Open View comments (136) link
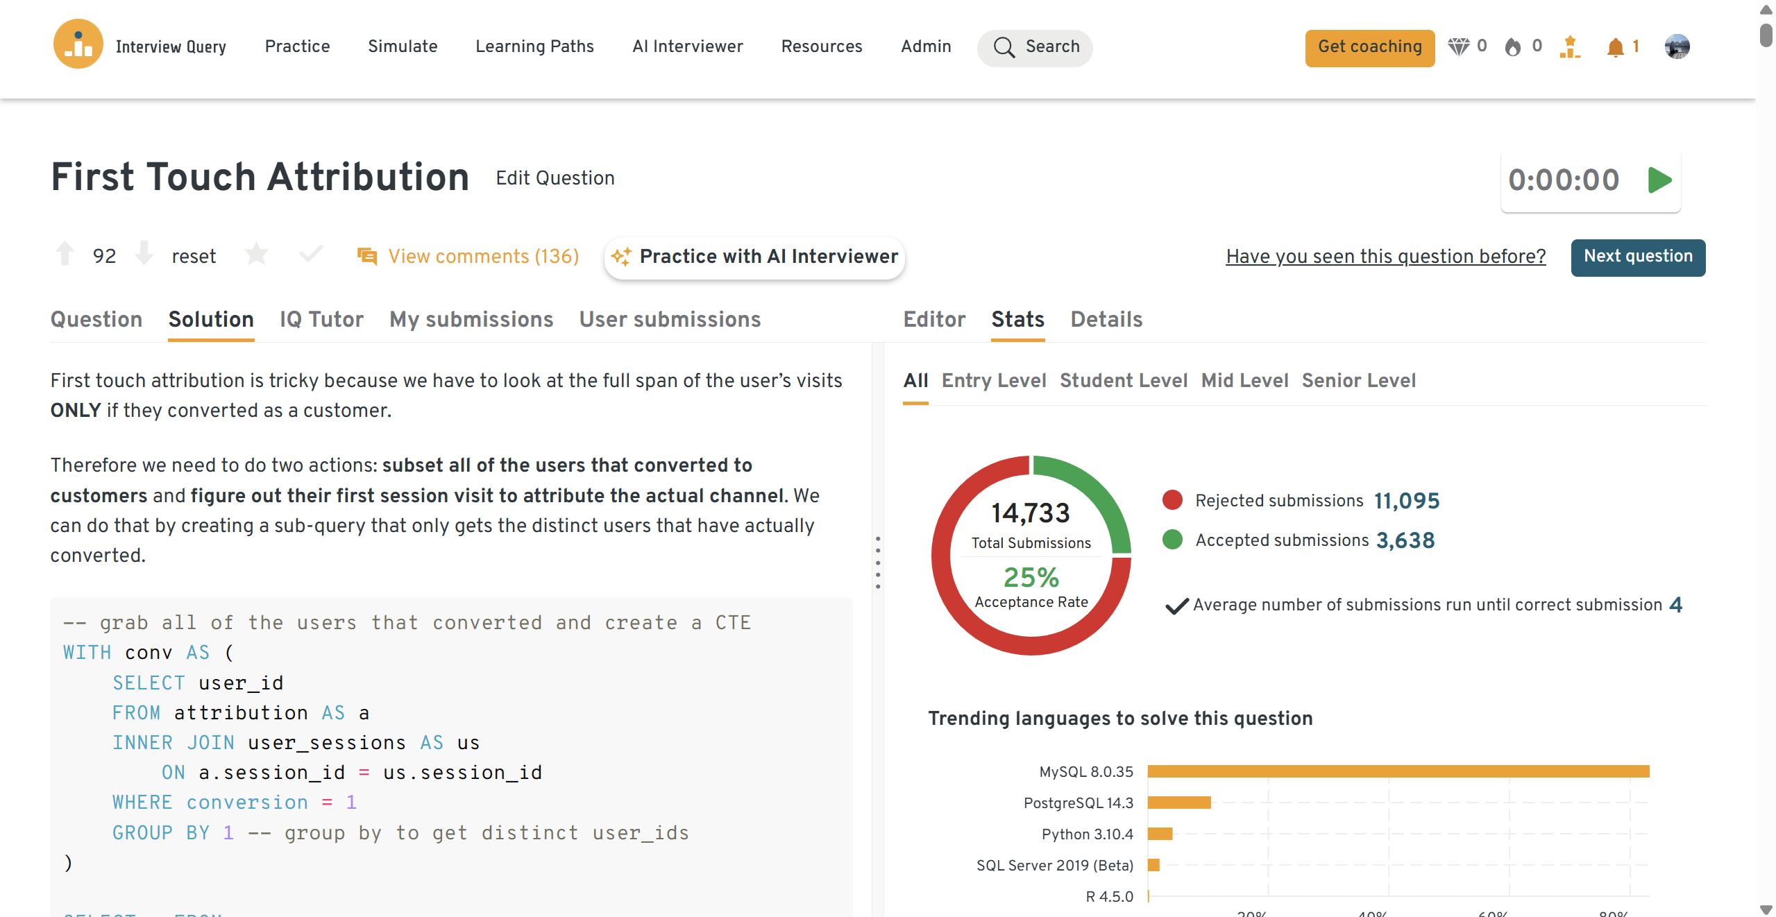 [483, 257]
